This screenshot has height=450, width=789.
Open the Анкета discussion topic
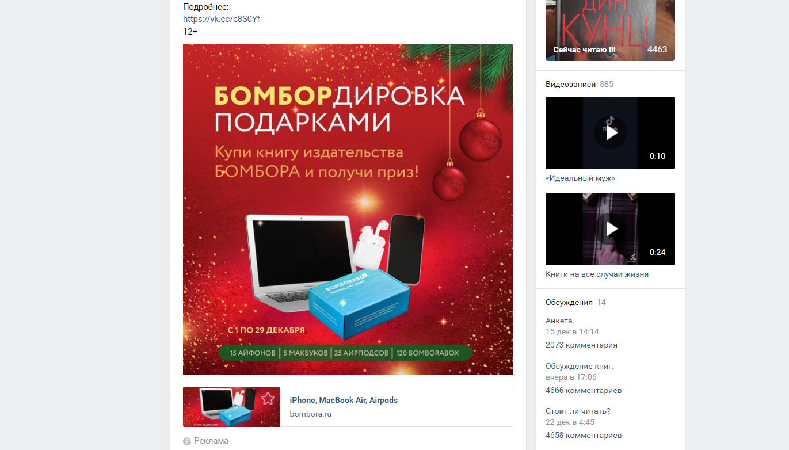[560, 321]
